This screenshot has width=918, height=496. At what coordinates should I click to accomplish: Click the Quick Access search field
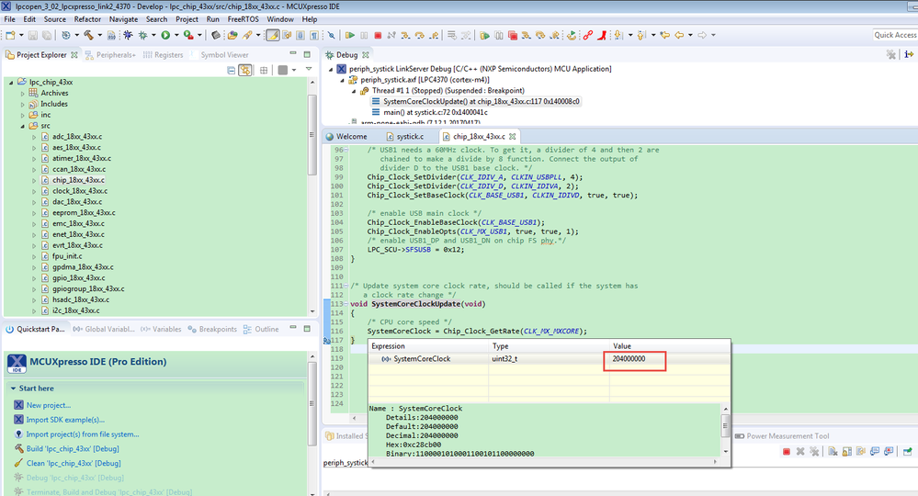pyautogui.click(x=893, y=35)
